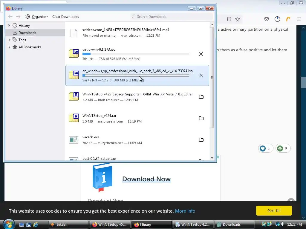Open folder for WinNTSetup_v425 rar
The width and height of the screenshot is (306, 229).
201,97
